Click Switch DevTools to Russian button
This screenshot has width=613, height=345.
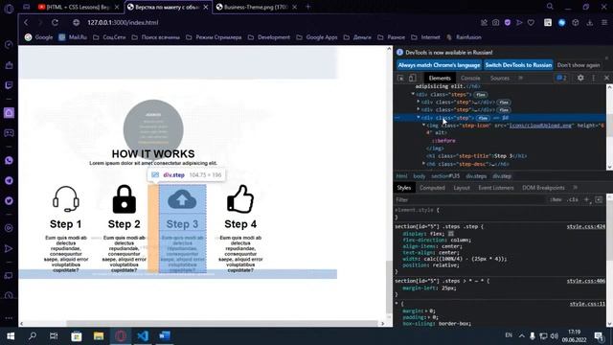tap(518, 65)
